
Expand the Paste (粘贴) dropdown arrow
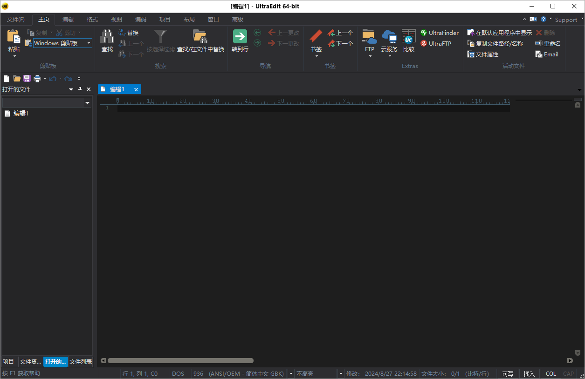[x=14, y=56]
